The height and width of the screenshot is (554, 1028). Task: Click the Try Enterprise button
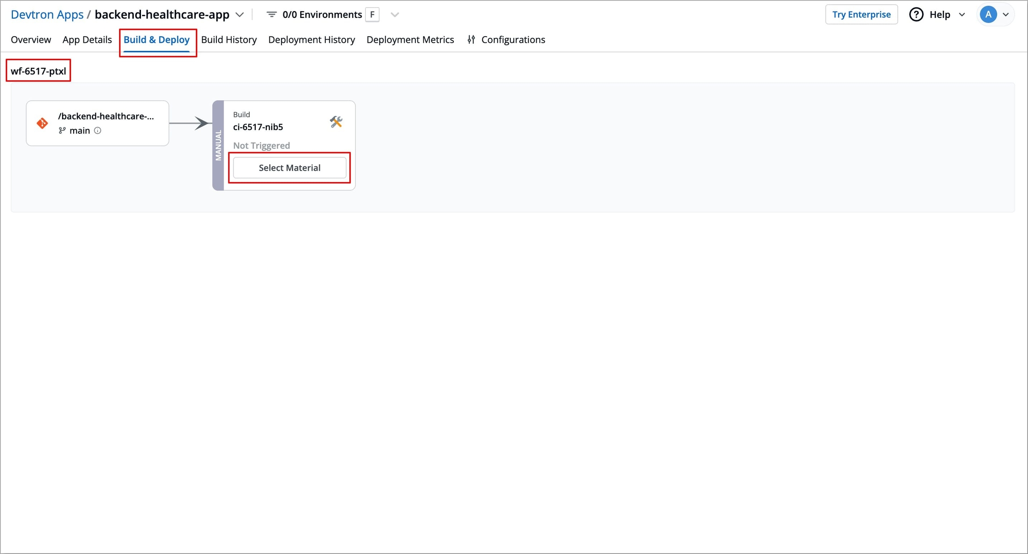[861, 15]
